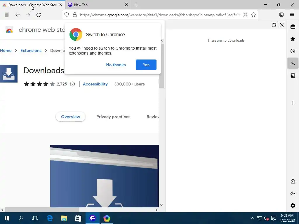Expand downloads panel to full view
This screenshot has height=224, width=299.
tap(274, 25)
